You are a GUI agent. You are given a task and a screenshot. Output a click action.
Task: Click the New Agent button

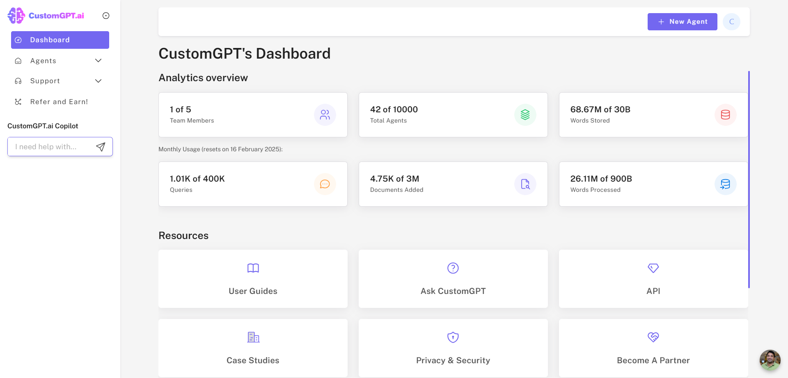tap(682, 22)
